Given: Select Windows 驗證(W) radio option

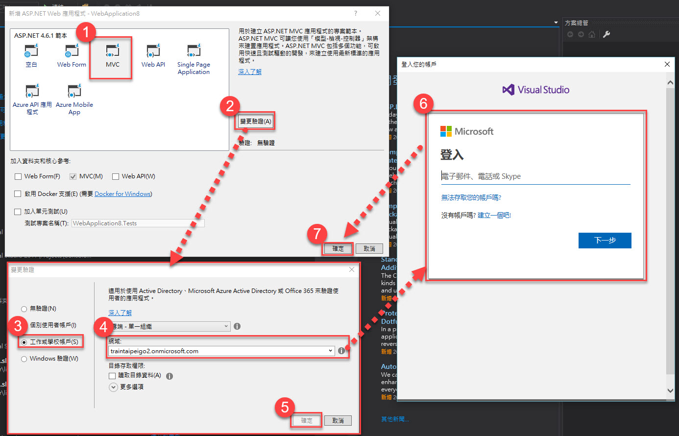Looking at the screenshot, I should (24, 359).
